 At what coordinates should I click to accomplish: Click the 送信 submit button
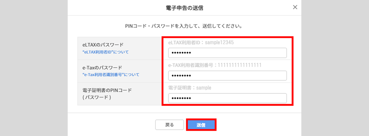[x=201, y=125]
